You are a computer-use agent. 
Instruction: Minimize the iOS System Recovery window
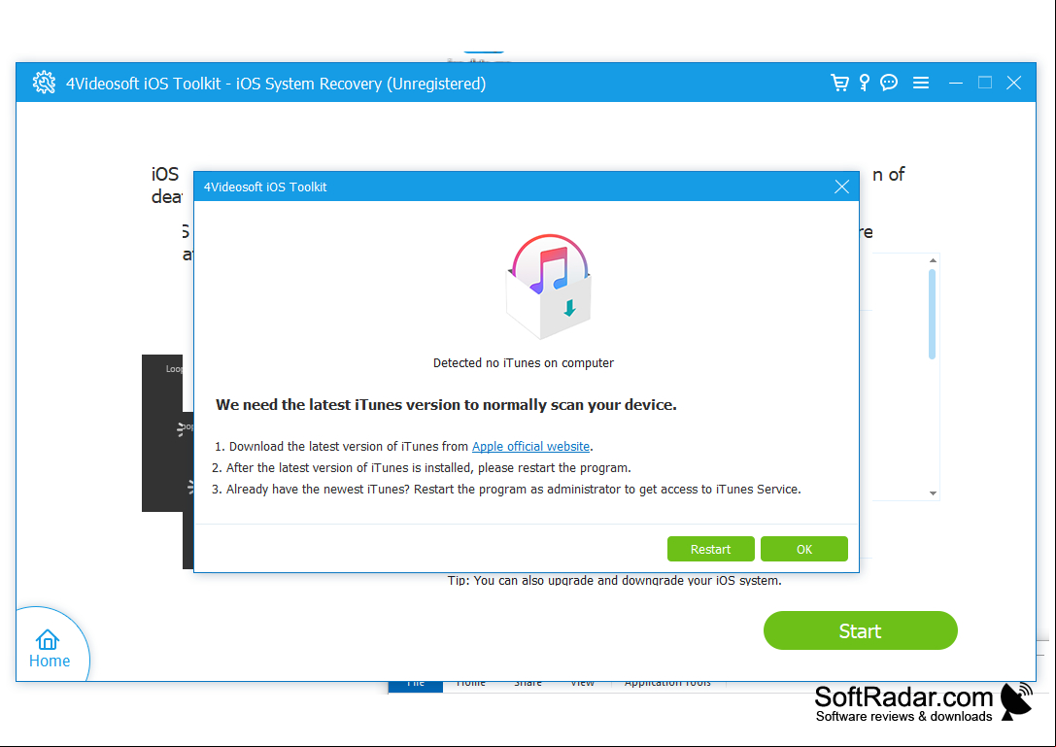coord(956,83)
